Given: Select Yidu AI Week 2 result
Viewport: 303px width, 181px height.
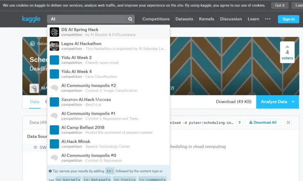Looking at the screenshot, I should 109,60.
